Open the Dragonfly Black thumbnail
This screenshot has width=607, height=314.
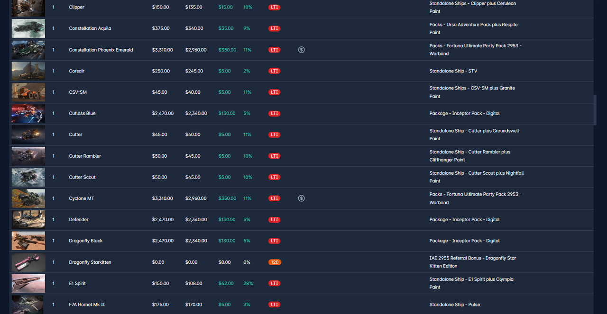click(28, 241)
